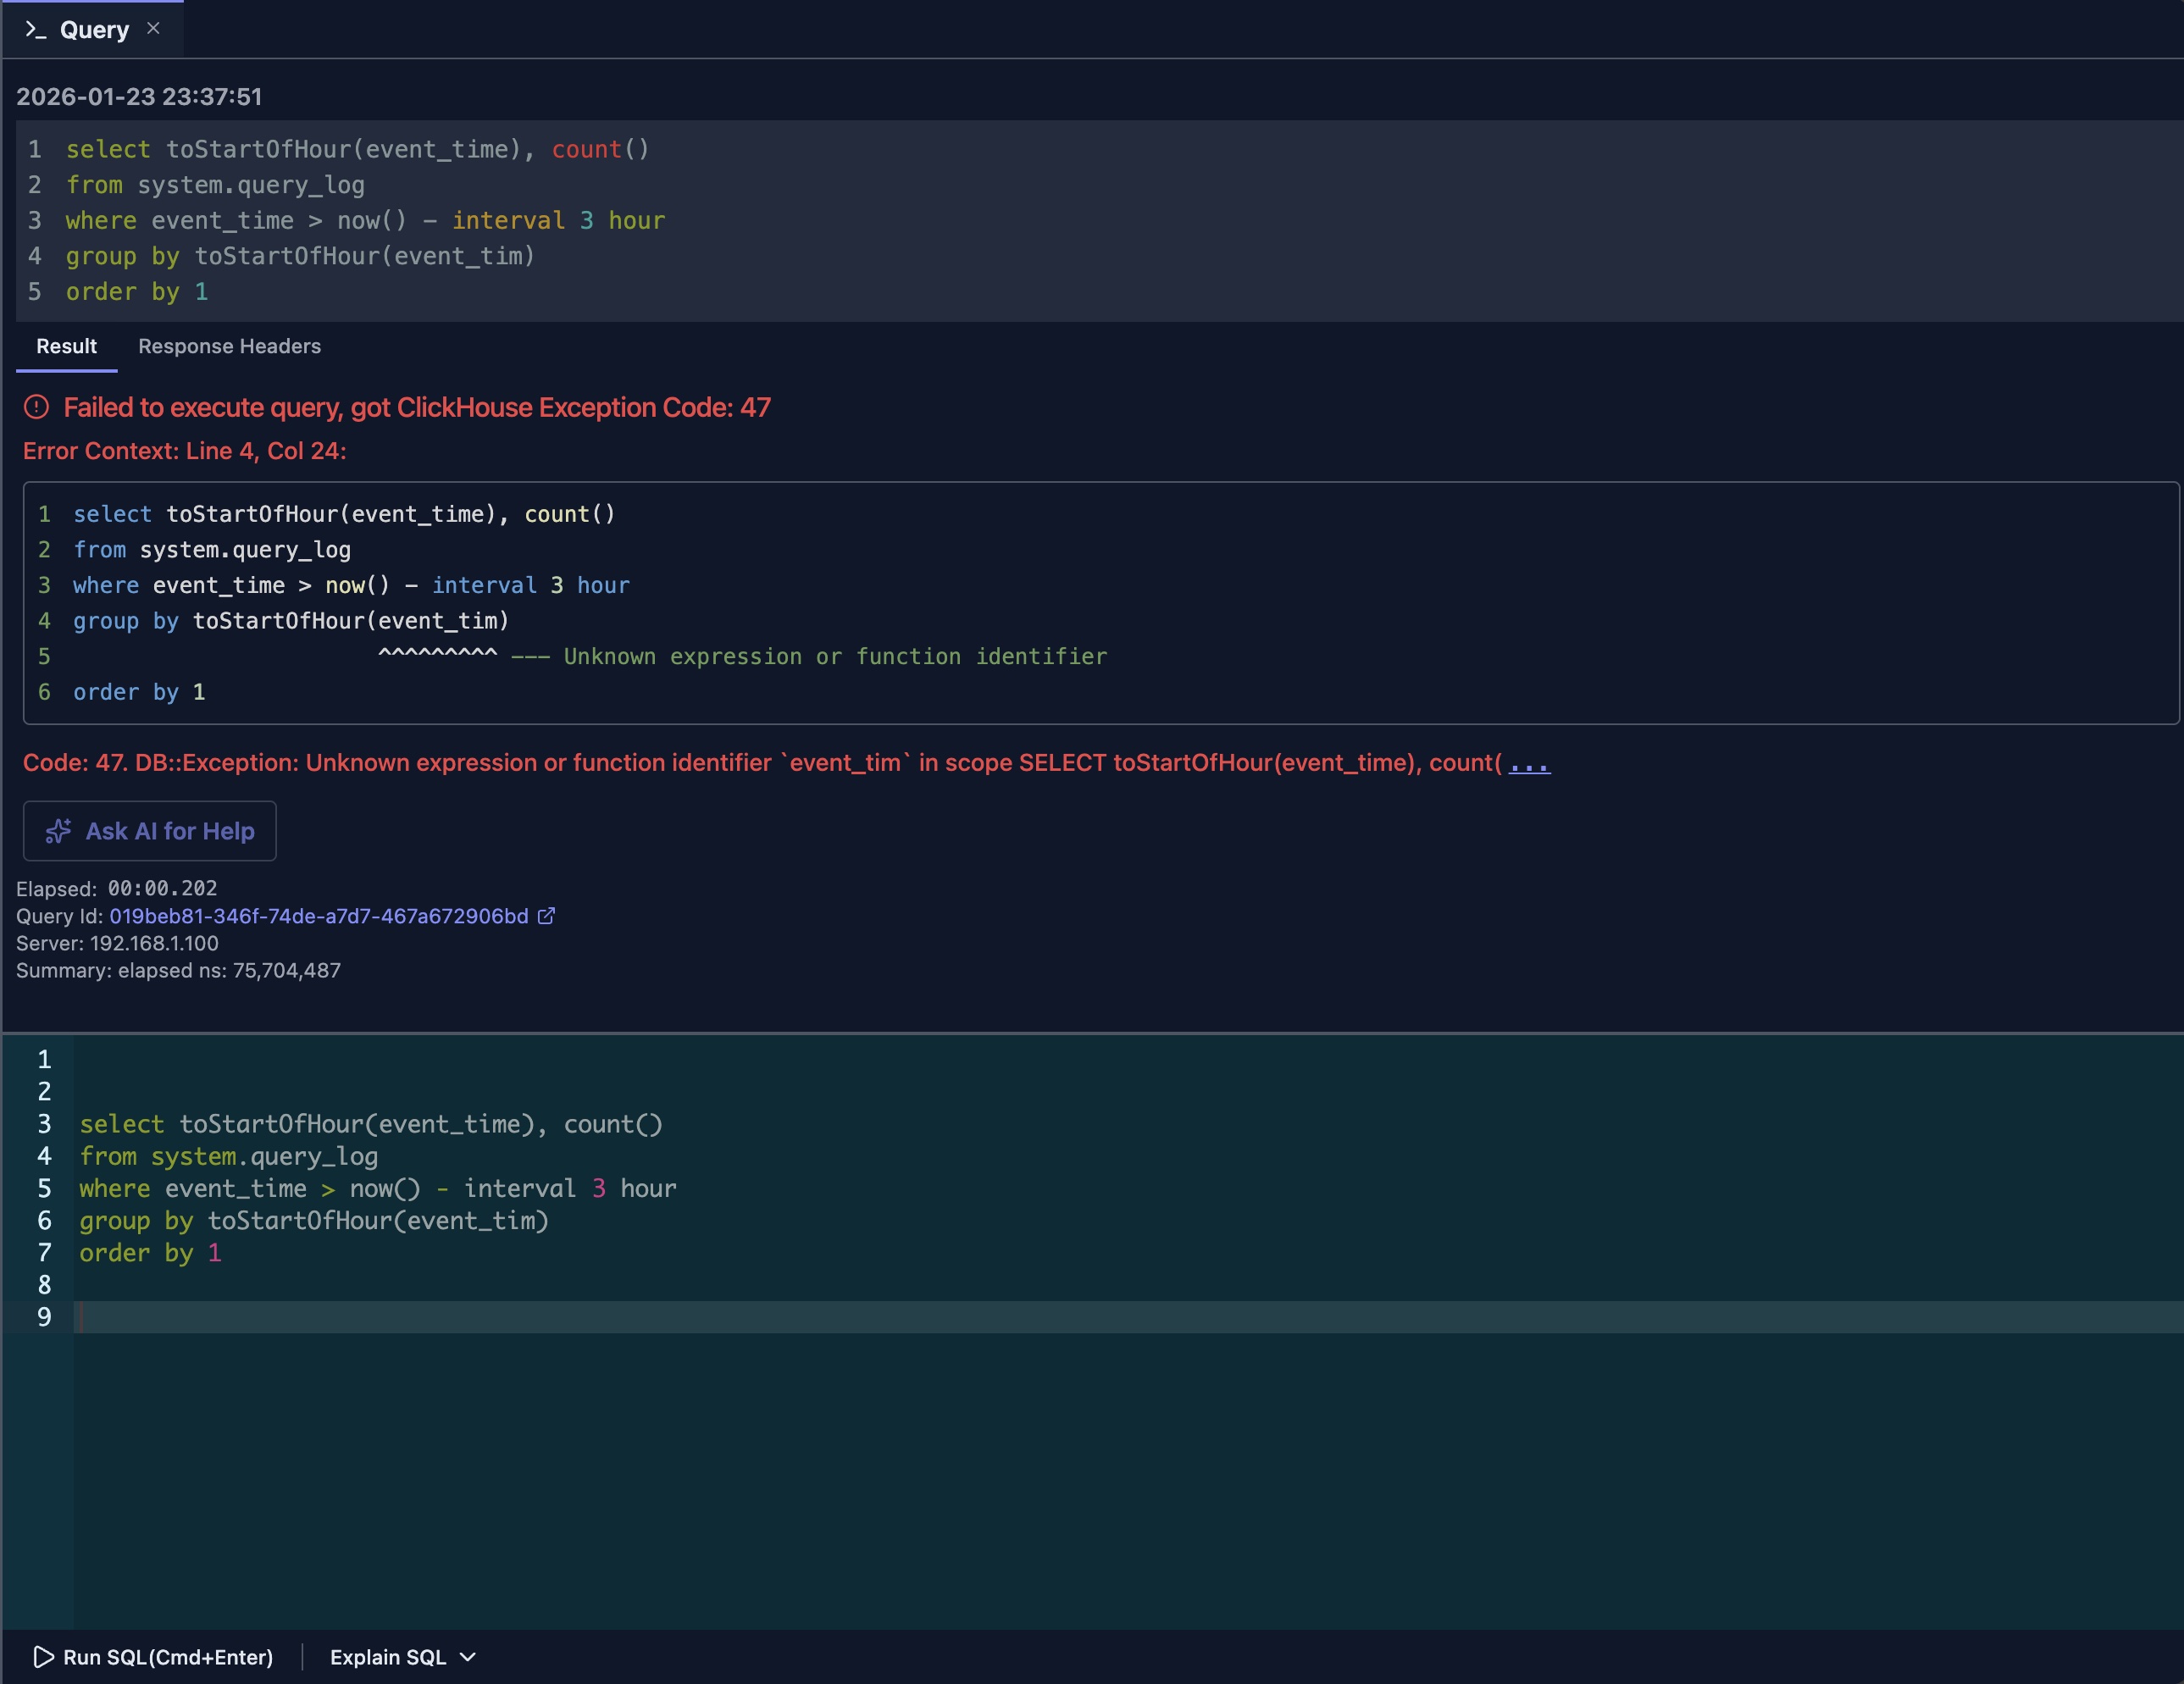Click the X icon on the Query tab
The width and height of the screenshot is (2184, 1684).
[153, 28]
